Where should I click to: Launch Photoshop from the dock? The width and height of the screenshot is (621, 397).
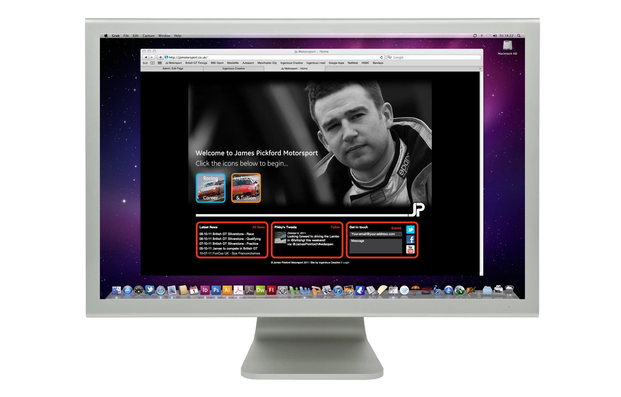[x=216, y=290]
